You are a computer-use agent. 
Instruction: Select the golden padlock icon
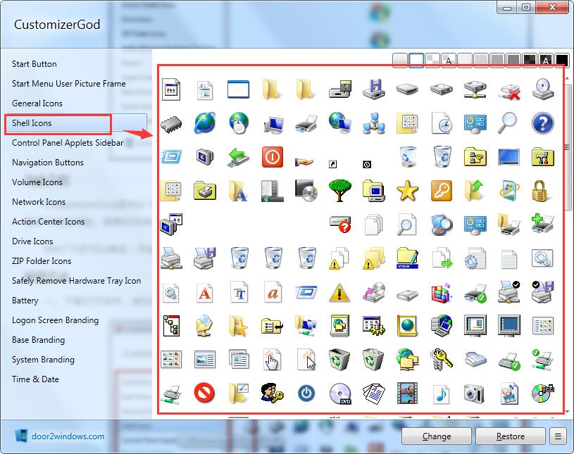point(539,191)
